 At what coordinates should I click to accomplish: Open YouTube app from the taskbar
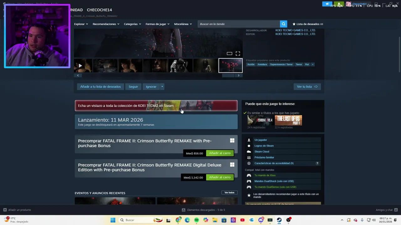pyautogui.click(x=242, y=220)
